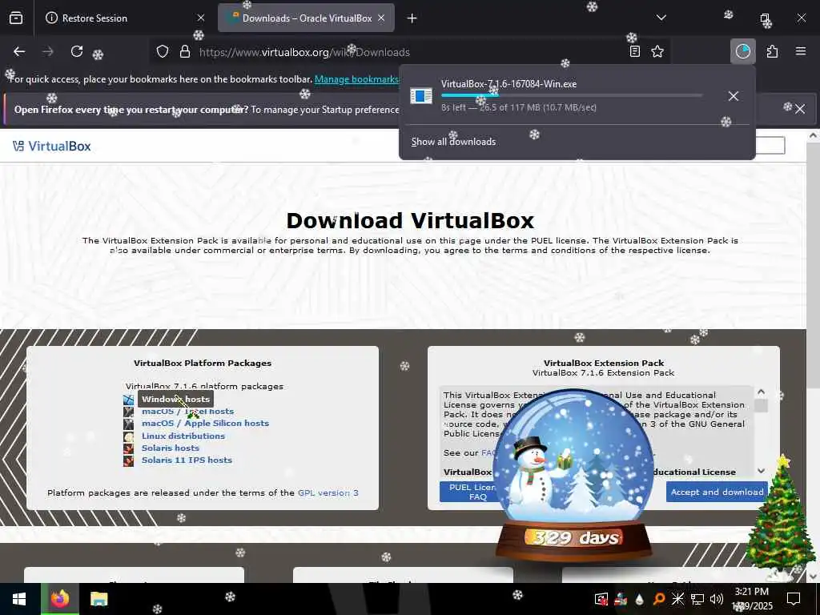Open the Linux distributions link
Viewport: 820px width, 615px height.
click(183, 436)
